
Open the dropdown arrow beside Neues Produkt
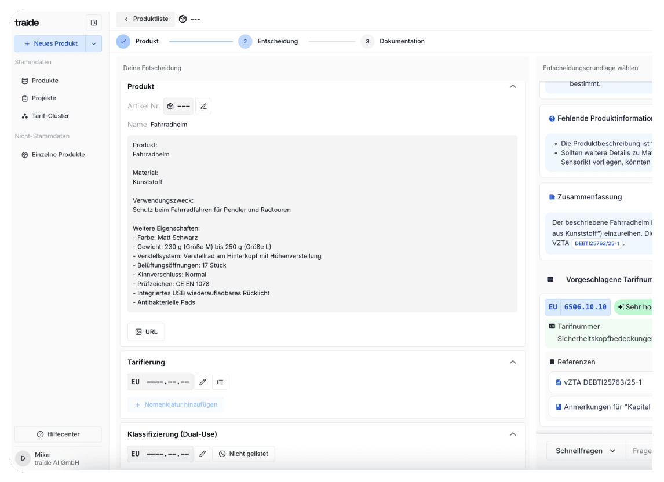click(x=93, y=43)
